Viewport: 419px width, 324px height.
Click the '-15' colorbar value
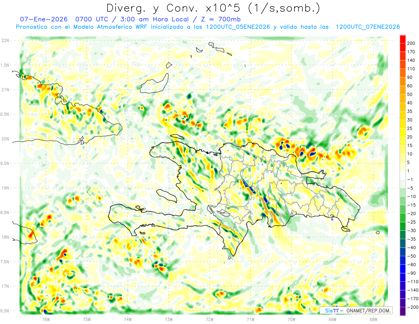pos(411,205)
